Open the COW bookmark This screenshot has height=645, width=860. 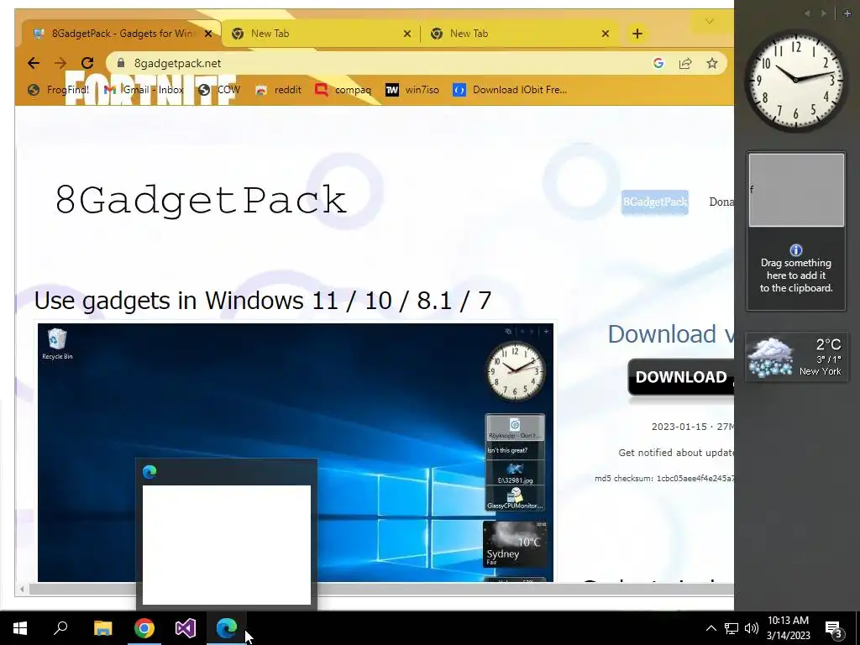[x=219, y=90]
